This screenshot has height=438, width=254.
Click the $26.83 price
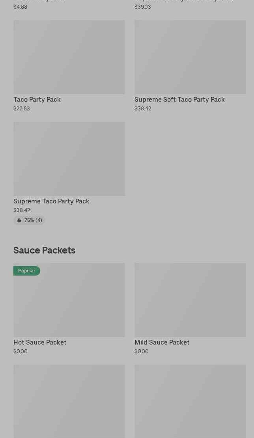pyautogui.click(x=22, y=109)
